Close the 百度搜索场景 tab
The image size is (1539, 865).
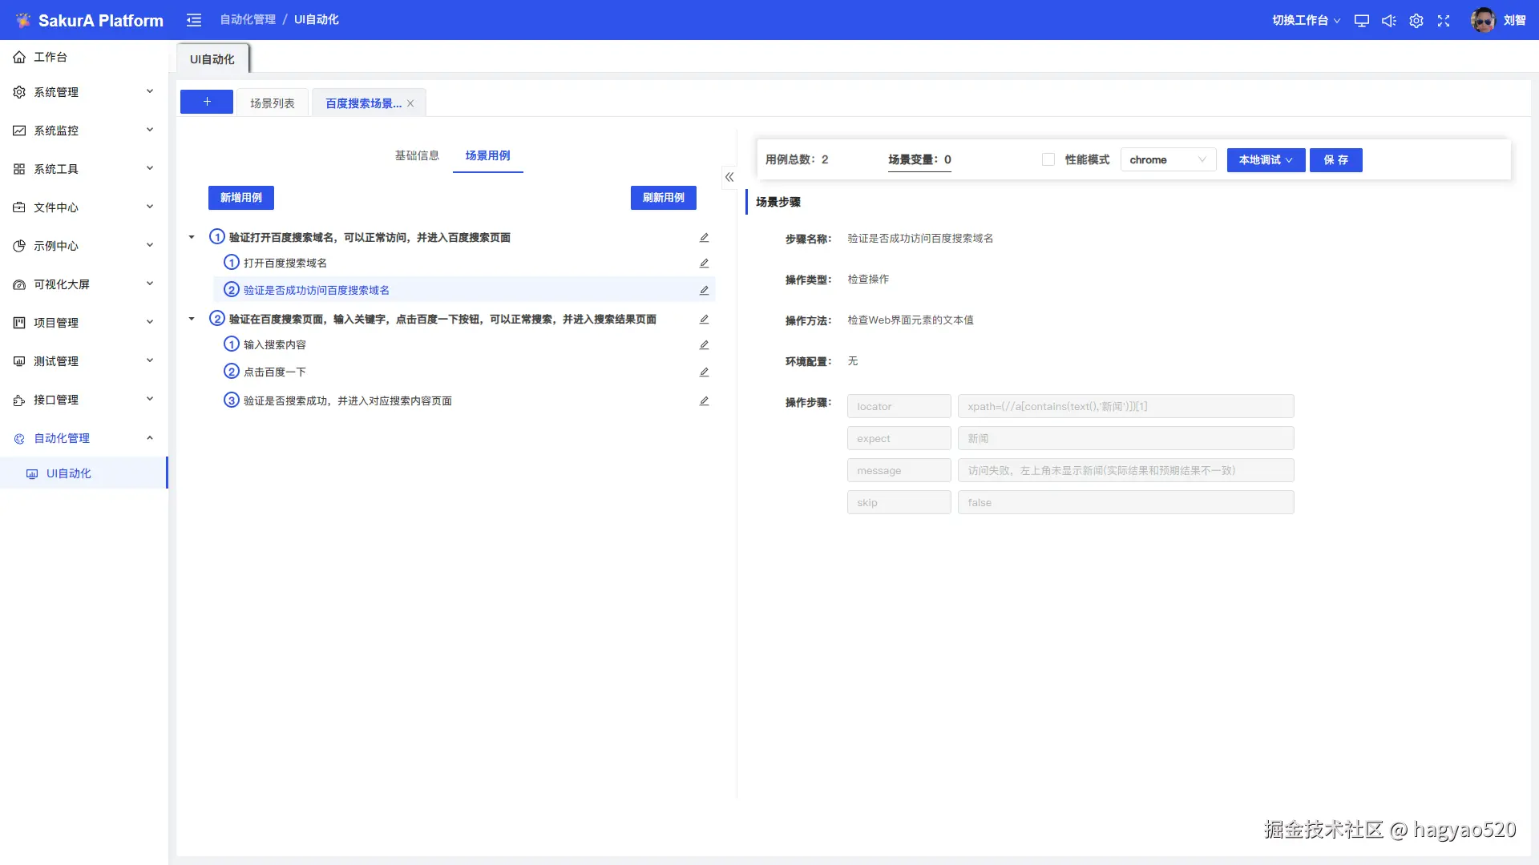[x=410, y=103]
